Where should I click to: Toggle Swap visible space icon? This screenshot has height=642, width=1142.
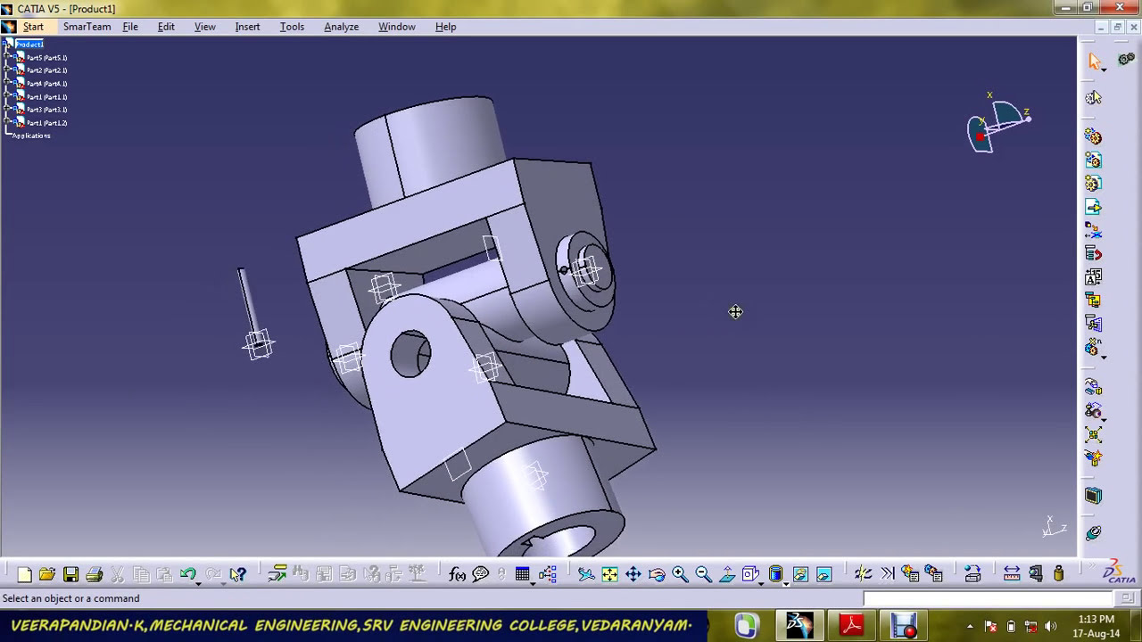click(x=823, y=574)
